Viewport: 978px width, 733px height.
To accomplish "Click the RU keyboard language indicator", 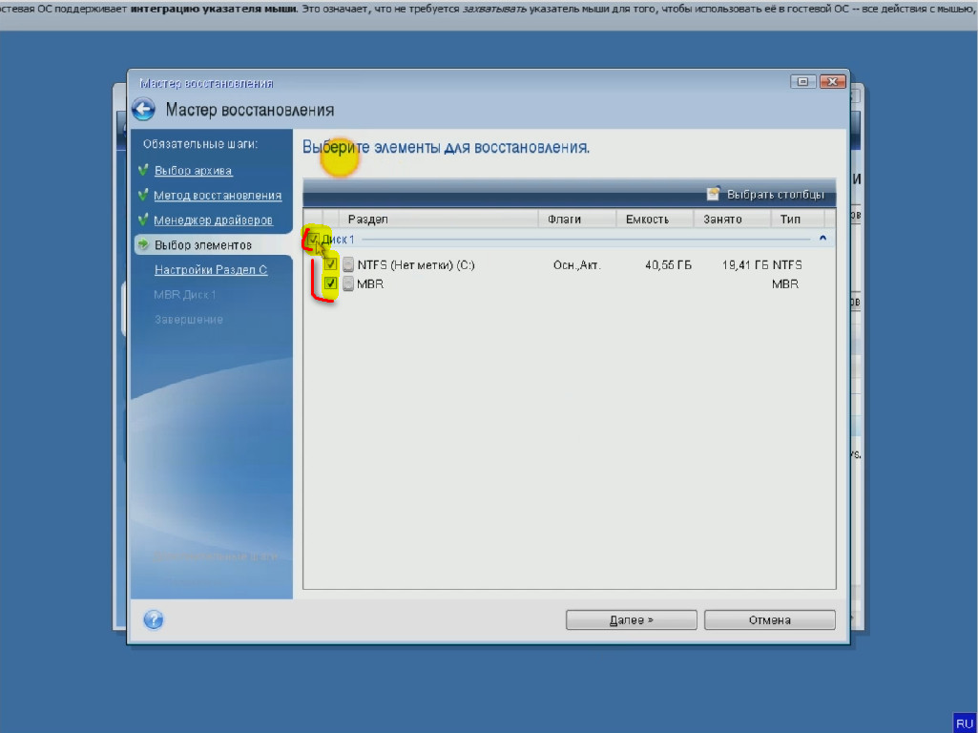I will pos(963,722).
